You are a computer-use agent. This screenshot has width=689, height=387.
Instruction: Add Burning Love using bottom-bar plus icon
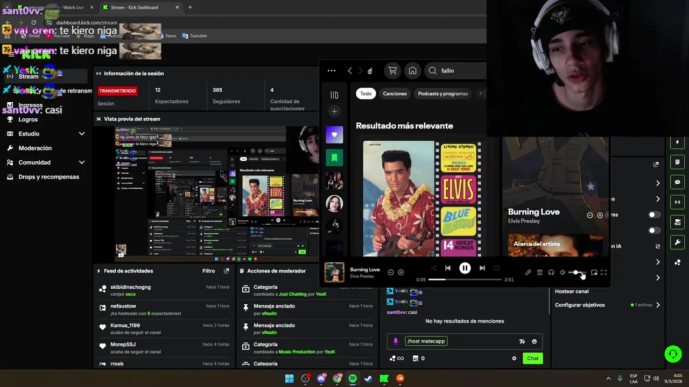(400, 273)
